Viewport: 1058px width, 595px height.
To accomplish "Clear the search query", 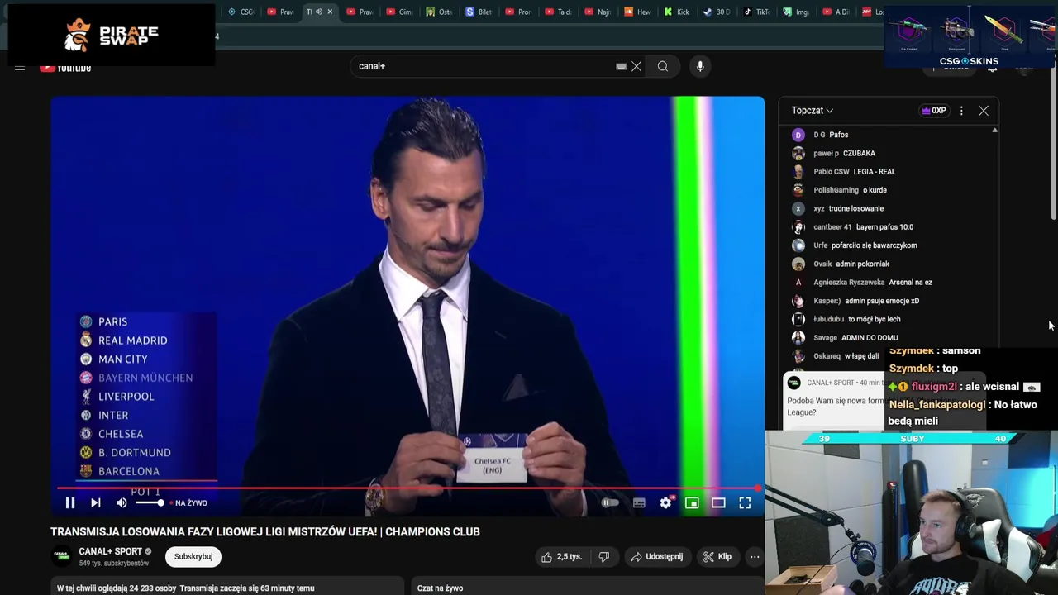I will pos(636,66).
